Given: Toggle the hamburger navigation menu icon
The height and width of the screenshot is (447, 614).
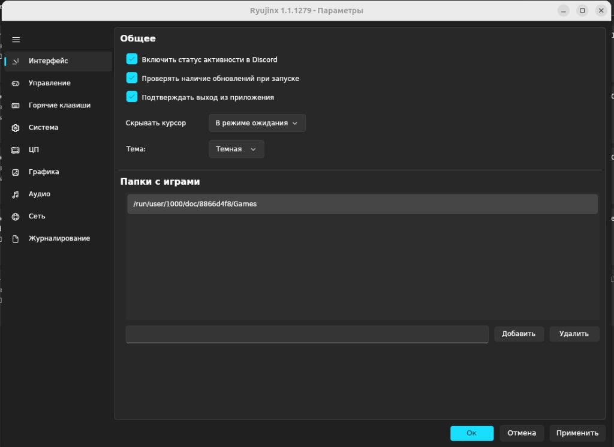Looking at the screenshot, I should tap(16, 40).
